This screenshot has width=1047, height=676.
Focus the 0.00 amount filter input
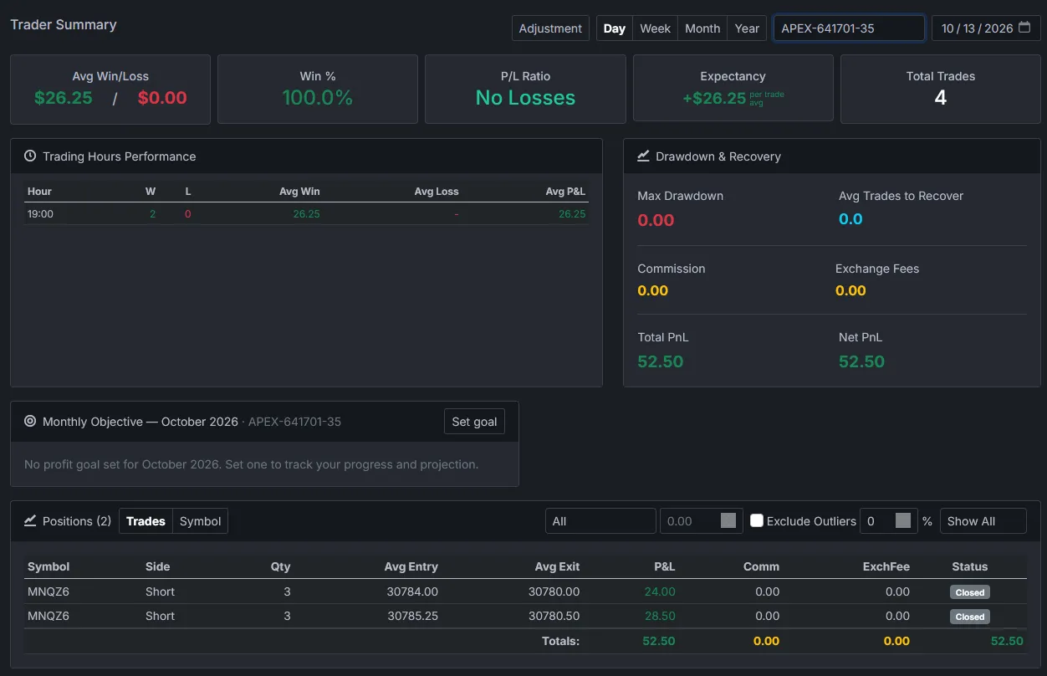702,520
